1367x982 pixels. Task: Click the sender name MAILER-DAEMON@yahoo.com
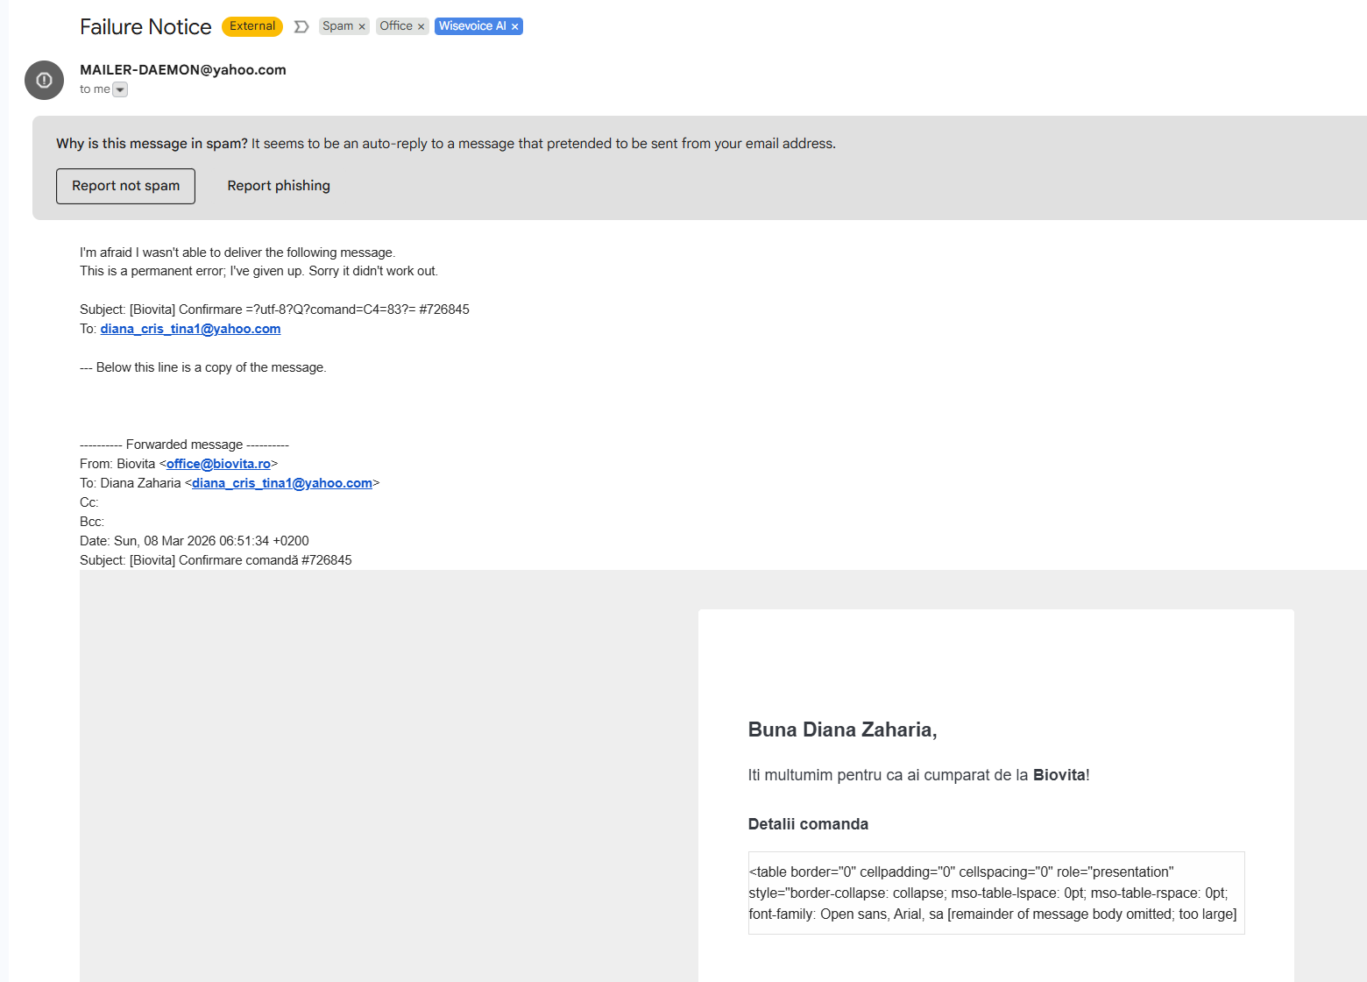click(x=183, y=70)
